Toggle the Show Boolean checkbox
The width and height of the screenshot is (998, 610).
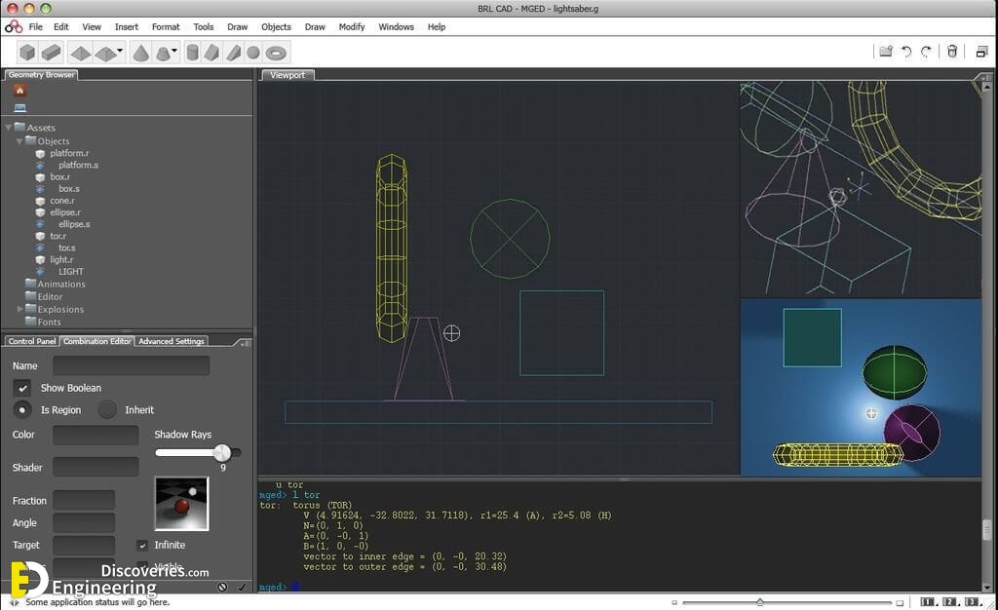(22, 388)
